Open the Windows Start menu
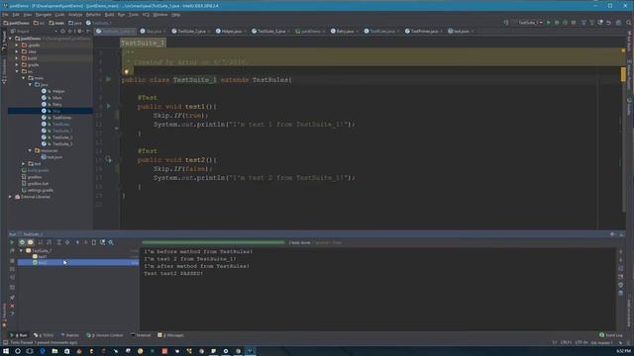Screen dimensions: 634x356 (x=6, y=351)
